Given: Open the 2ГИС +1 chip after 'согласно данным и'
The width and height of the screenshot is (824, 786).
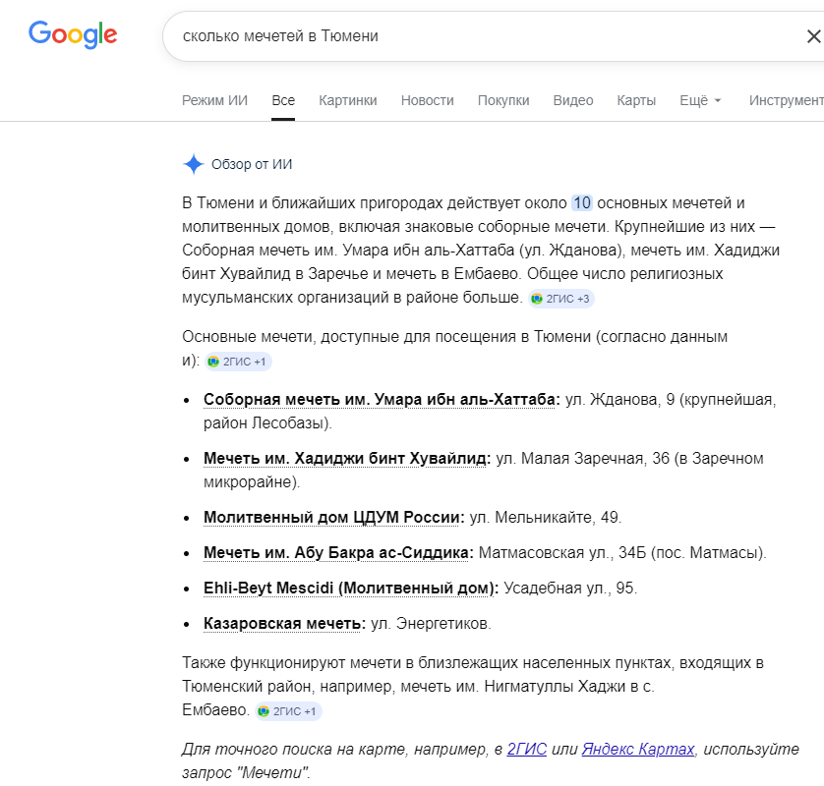Looking at the screenshot, I should pos(238,362).
